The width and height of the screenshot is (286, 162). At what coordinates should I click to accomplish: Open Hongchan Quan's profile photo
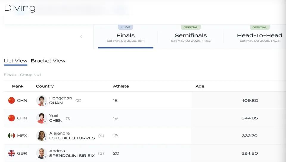pyautogui.click(x=41, y=100)
